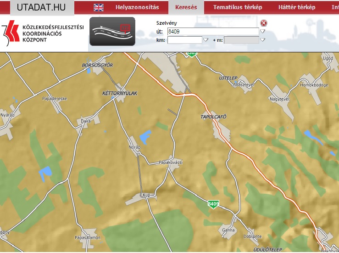The image size is (339, 253).
Task: Click in the út input field
Action: (213, 31)
